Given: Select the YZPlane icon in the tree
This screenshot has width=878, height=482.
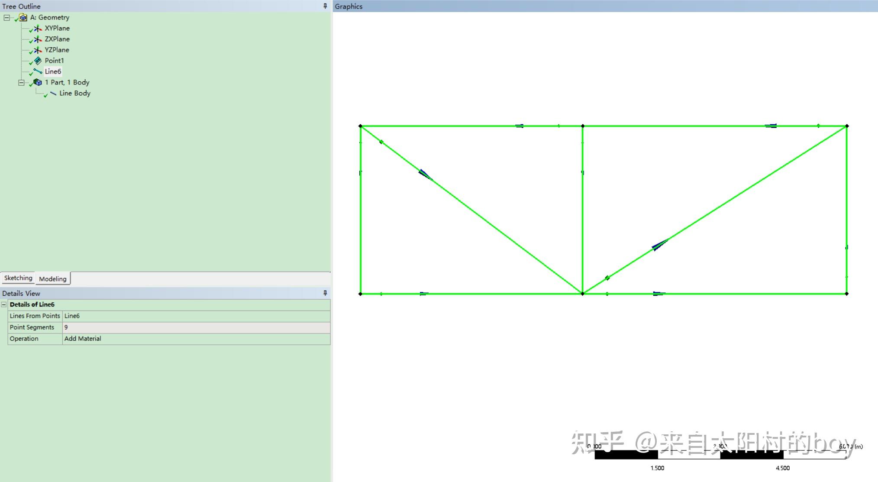Looking at the screenshot, I should pyautogui.click(x=38, y=50).
